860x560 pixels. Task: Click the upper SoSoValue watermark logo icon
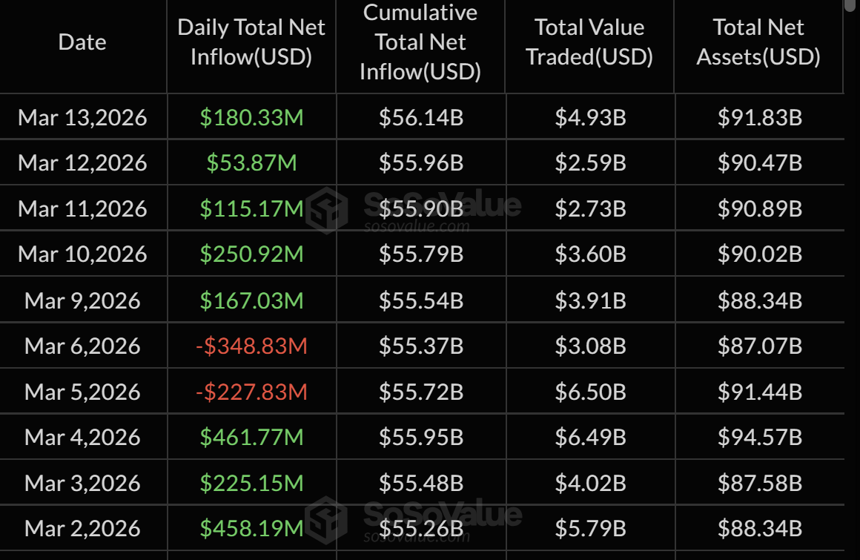coord(327,210)
